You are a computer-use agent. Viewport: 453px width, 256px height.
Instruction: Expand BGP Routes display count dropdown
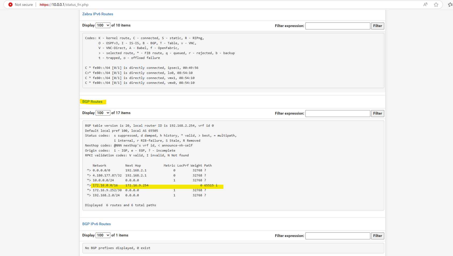click(103, 113)
